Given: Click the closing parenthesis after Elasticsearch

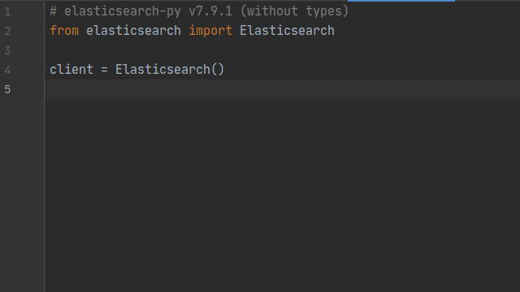Looking at the screenshot, I should click(221, 70).
